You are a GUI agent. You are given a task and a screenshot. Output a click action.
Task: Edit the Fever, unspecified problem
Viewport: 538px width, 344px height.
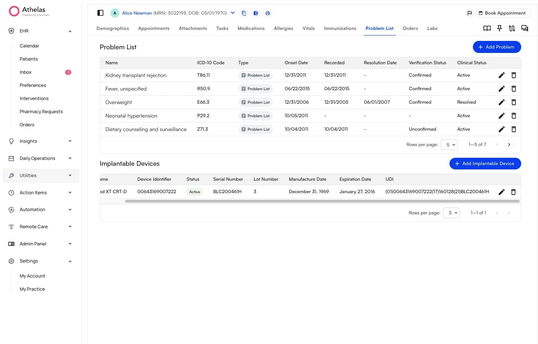(501, 89)
